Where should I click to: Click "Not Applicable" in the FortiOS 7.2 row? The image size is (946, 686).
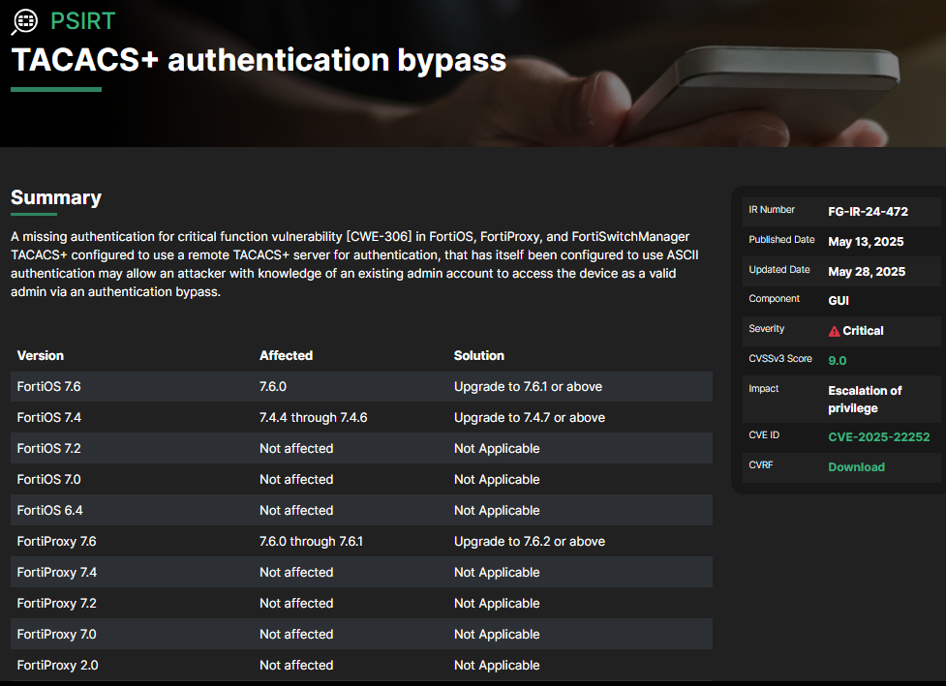tap(497, 449)
